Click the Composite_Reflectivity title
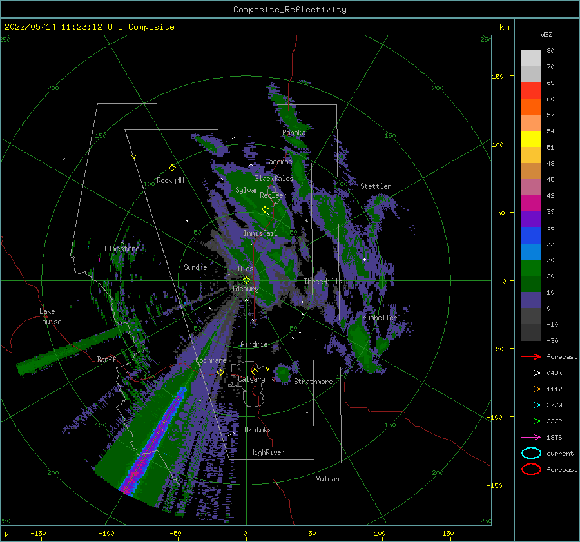580x542 pixels. coord(290,10)
